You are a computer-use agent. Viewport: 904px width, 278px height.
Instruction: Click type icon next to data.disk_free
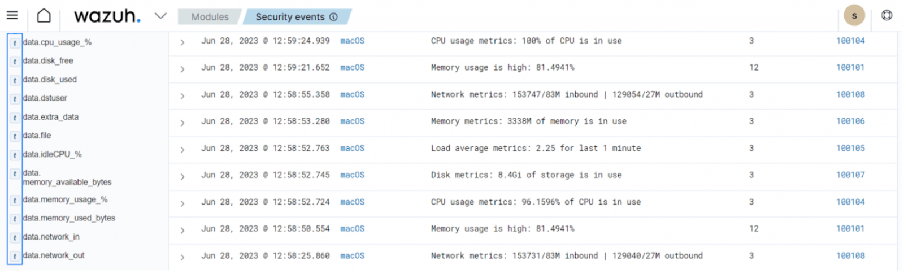[15, 62]
